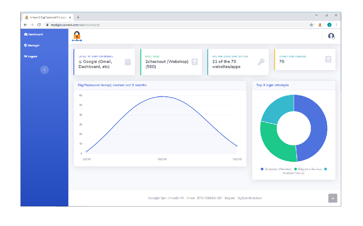Open the user profile avatar menu
The image size is (363, 226).
[331, 36]
